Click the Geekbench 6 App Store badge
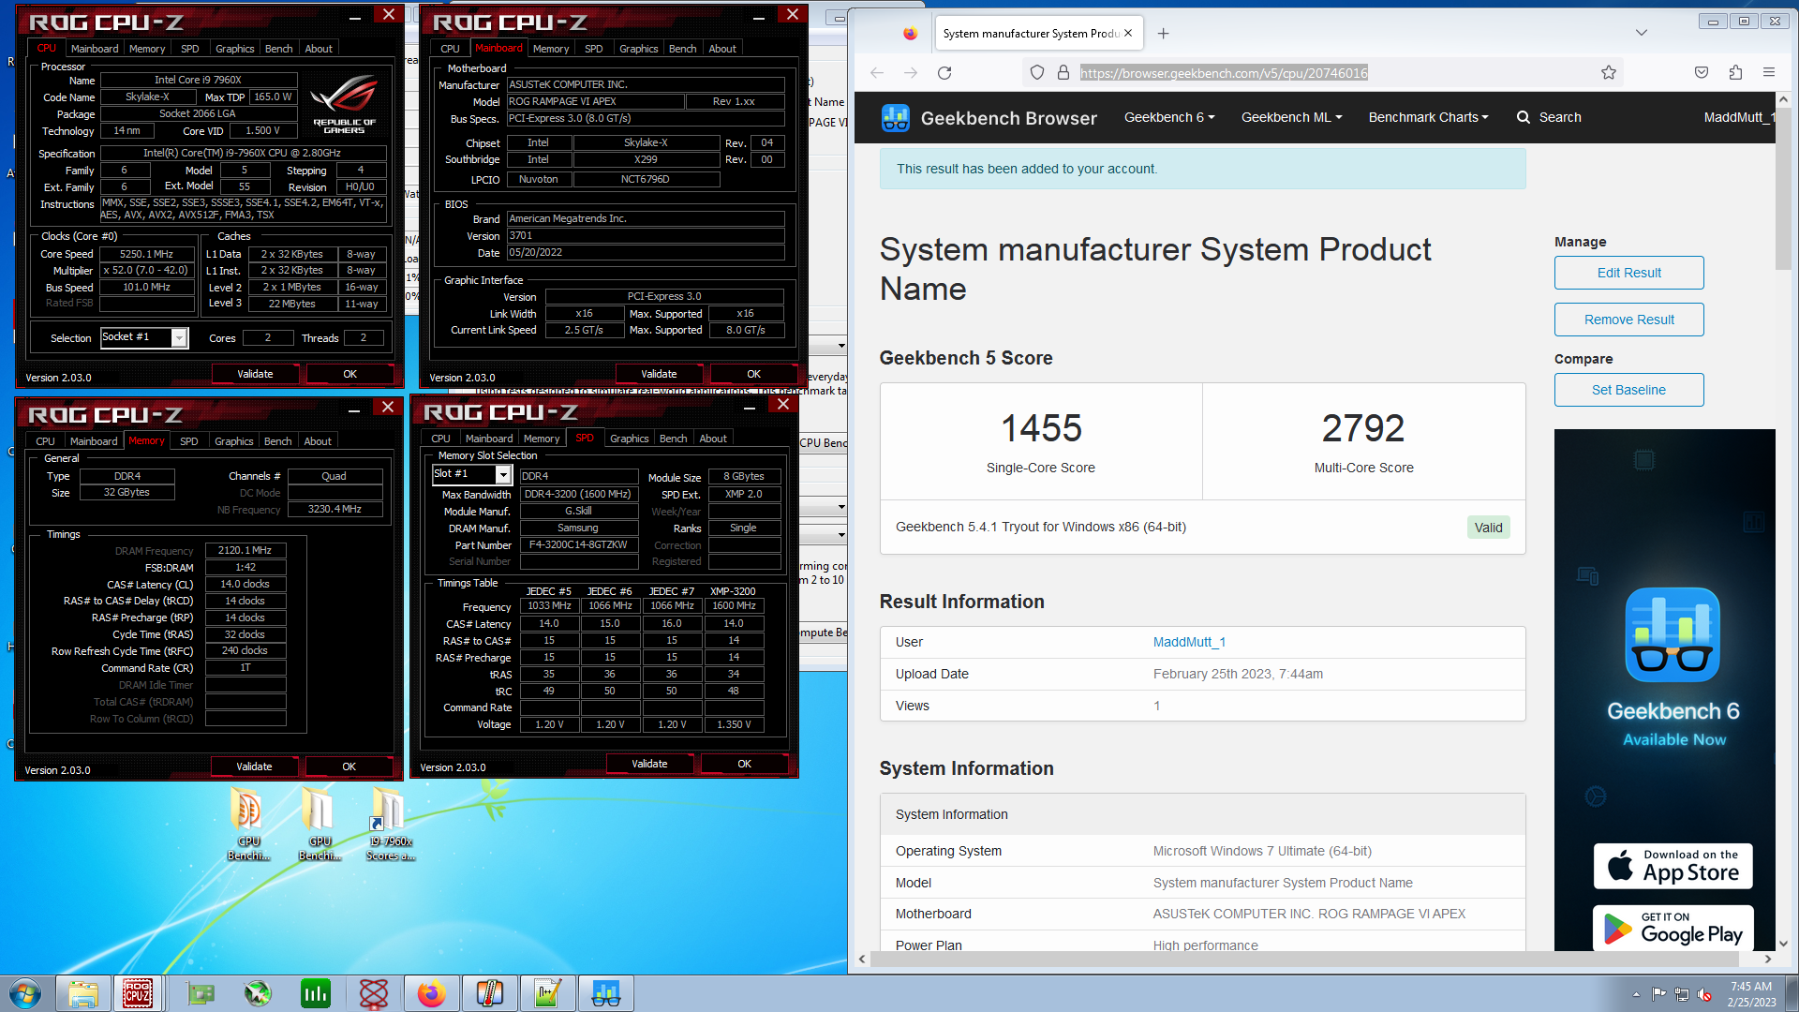 coord(1673,866)
